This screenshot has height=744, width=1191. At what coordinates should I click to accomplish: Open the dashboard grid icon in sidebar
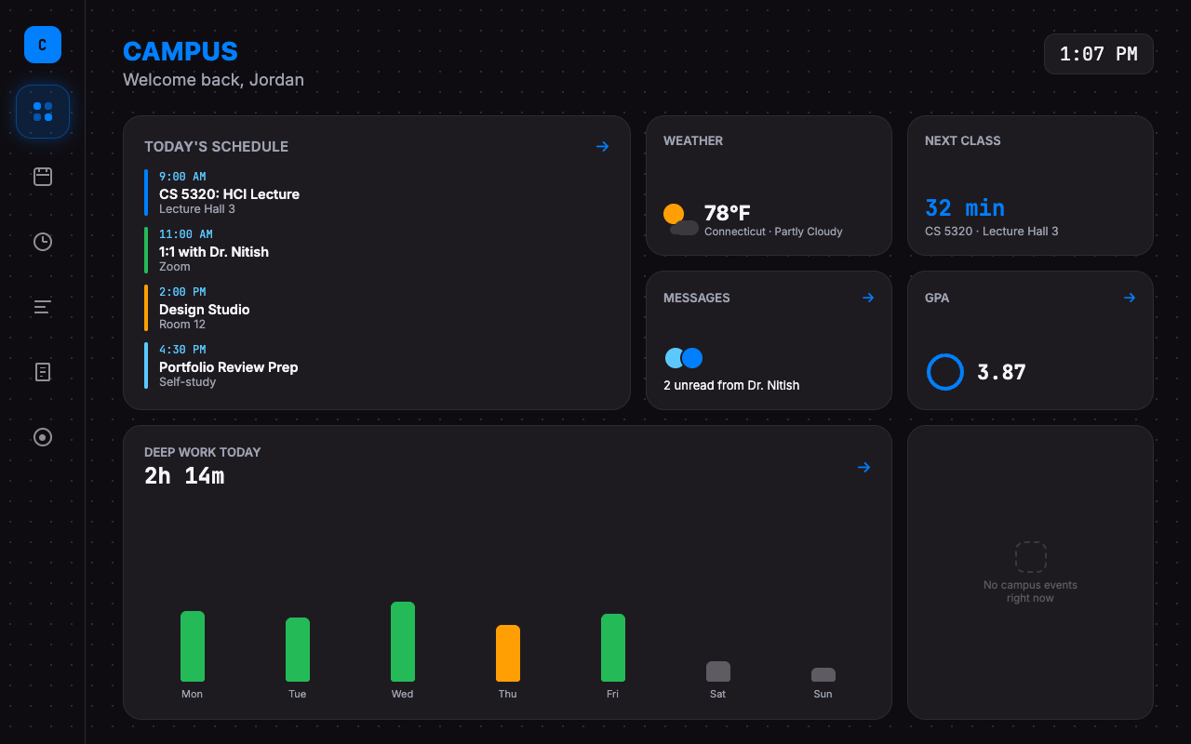click(43, 112)
